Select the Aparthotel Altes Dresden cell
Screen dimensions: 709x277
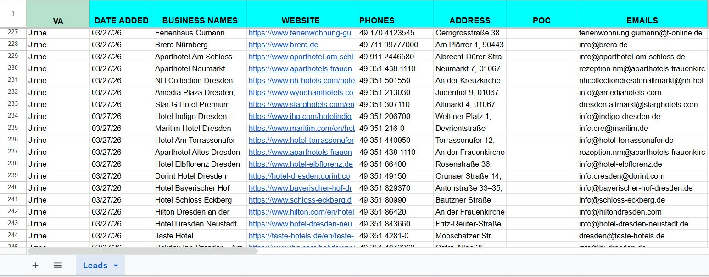click(200, 152)
